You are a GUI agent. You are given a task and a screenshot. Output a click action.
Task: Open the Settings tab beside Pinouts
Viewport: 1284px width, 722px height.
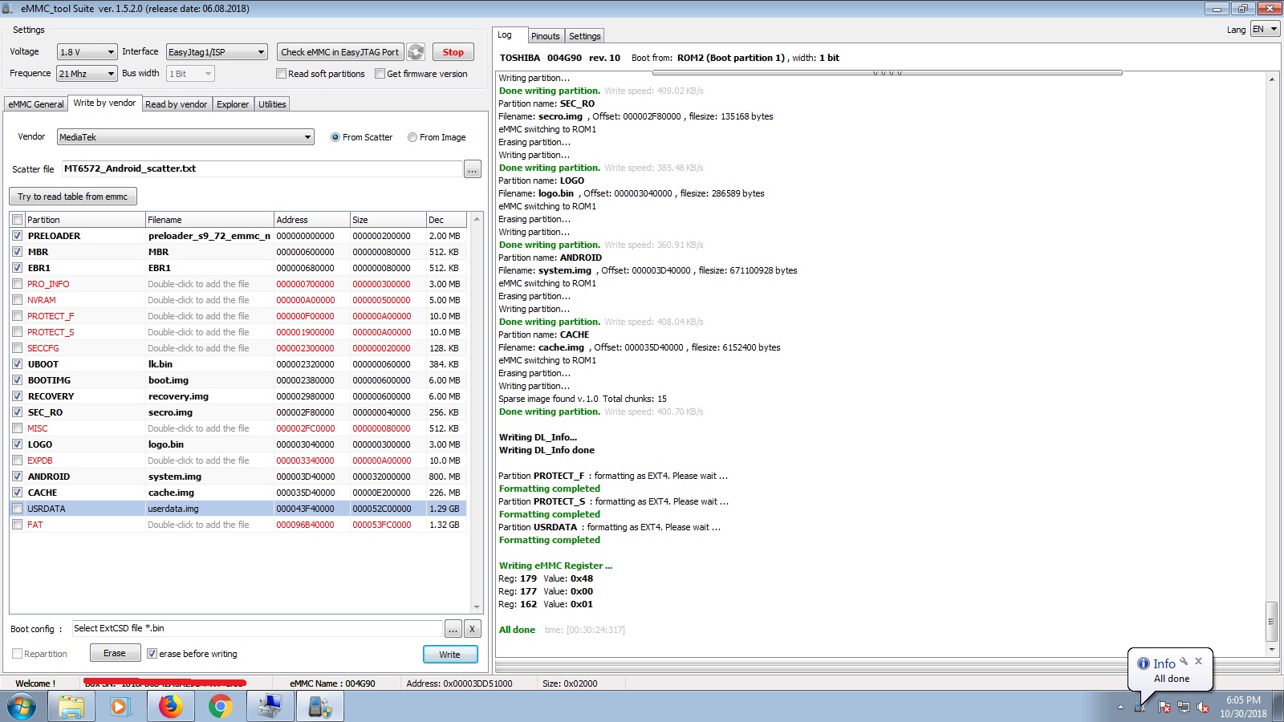pyautogui.click(x=585, y=36)
